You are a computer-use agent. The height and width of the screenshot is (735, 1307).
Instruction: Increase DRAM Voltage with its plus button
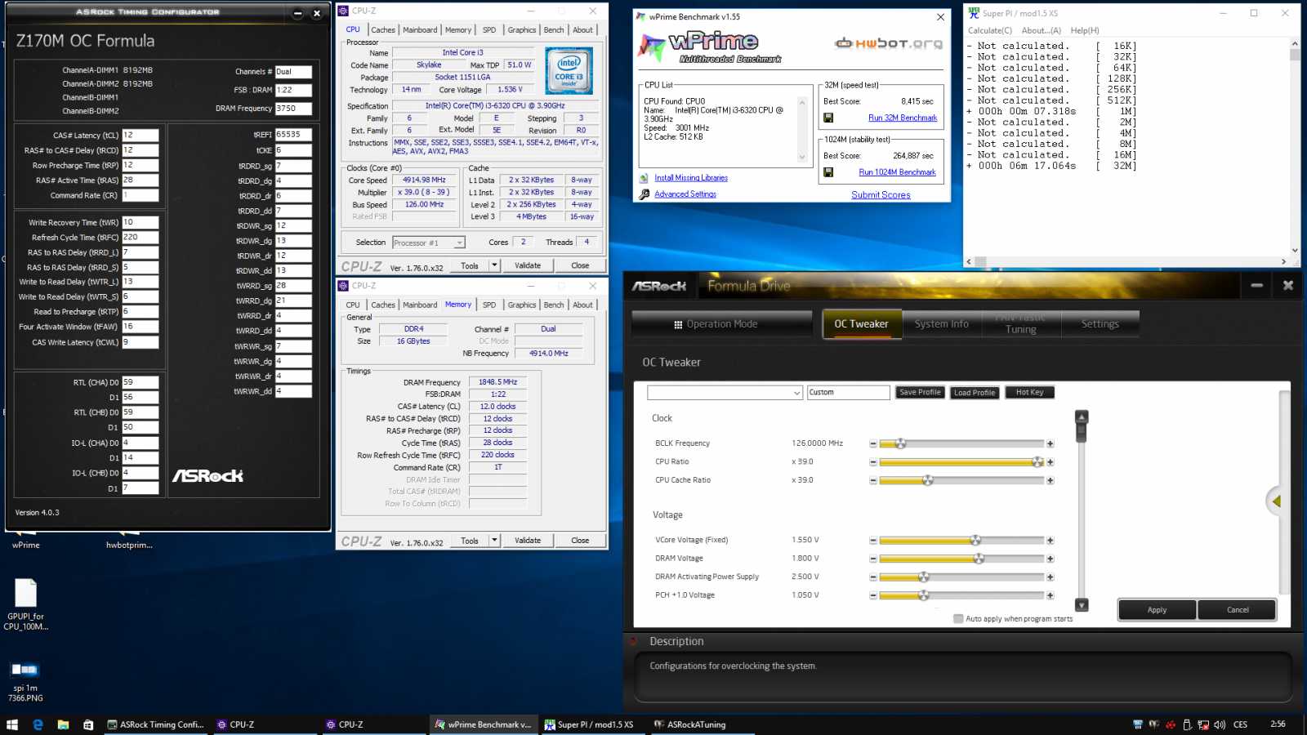1050,559
